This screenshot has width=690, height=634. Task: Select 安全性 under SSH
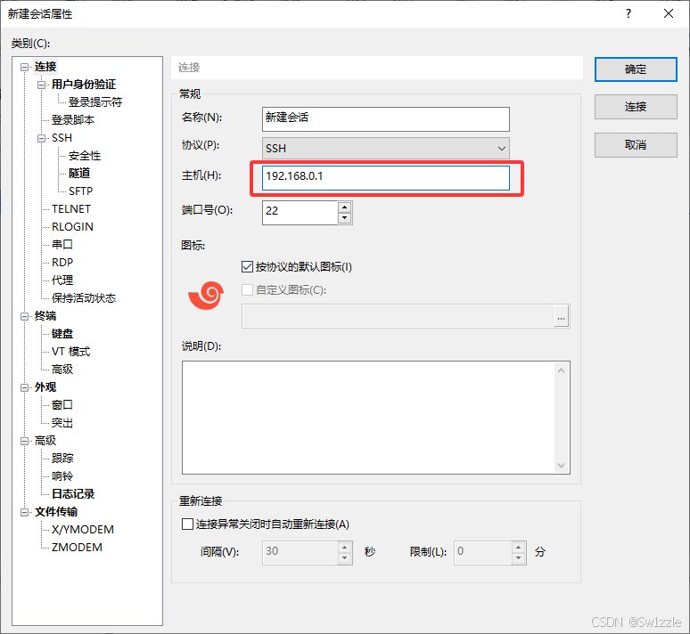click(85, 156)
